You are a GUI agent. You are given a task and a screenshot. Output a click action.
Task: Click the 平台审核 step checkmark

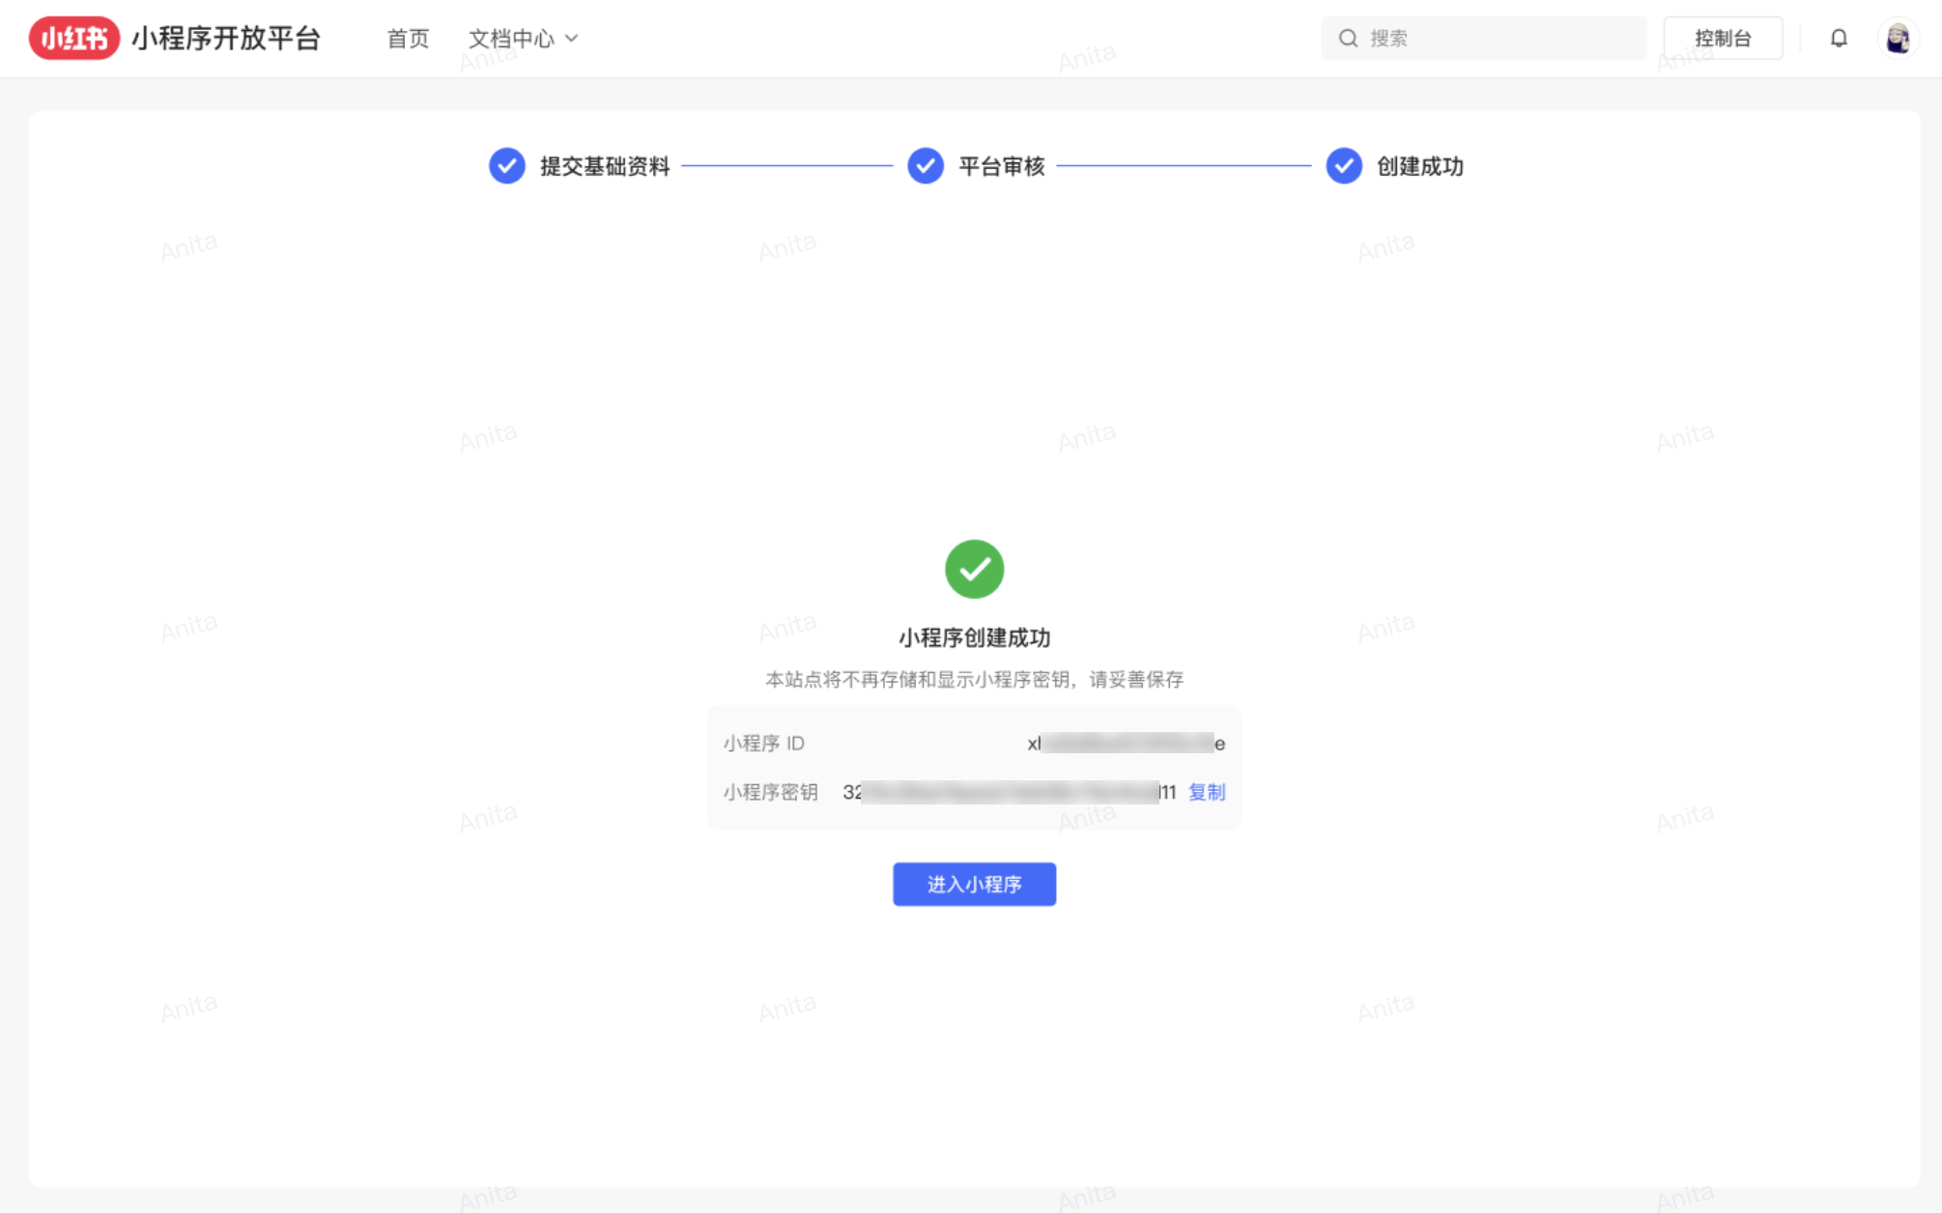pos(925,166)
